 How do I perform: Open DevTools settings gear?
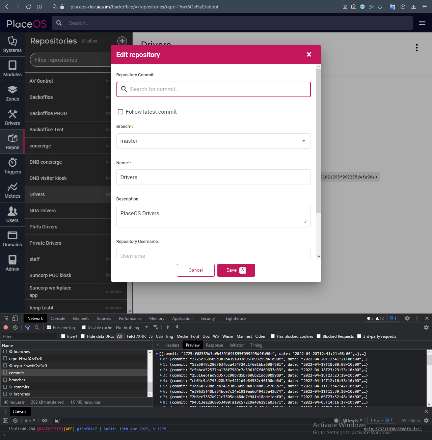pos(407,318)
